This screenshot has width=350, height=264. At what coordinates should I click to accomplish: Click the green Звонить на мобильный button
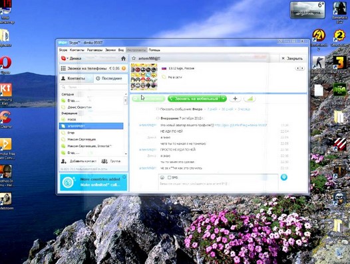click(194, 99)
